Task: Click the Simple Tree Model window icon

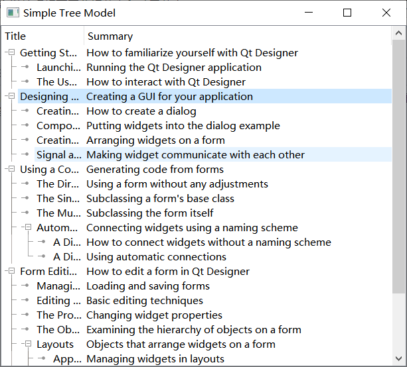Action: pos(13,13)
